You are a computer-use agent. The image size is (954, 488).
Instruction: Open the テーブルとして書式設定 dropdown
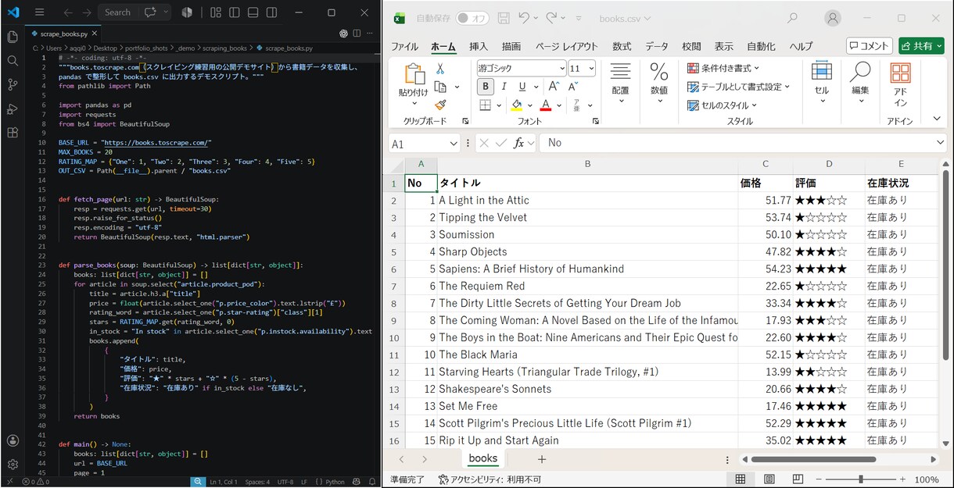click(x=739, y=87)
